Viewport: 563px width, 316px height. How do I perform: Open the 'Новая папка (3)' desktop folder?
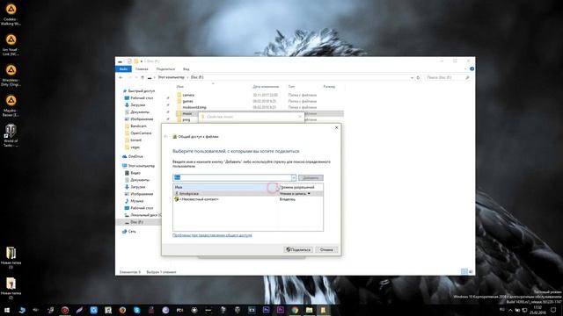(x=11, y=257)
